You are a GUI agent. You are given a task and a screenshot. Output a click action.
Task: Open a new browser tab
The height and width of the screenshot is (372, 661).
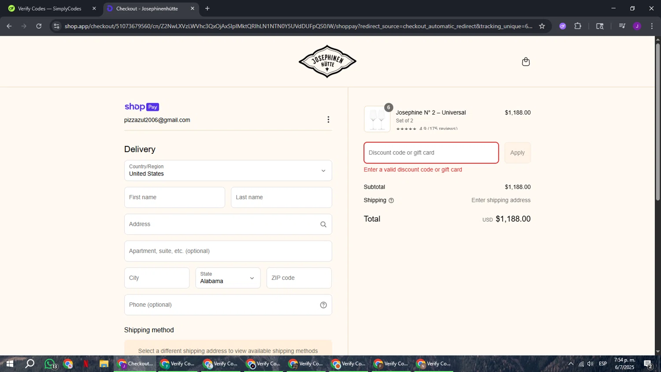pos(208,8)
